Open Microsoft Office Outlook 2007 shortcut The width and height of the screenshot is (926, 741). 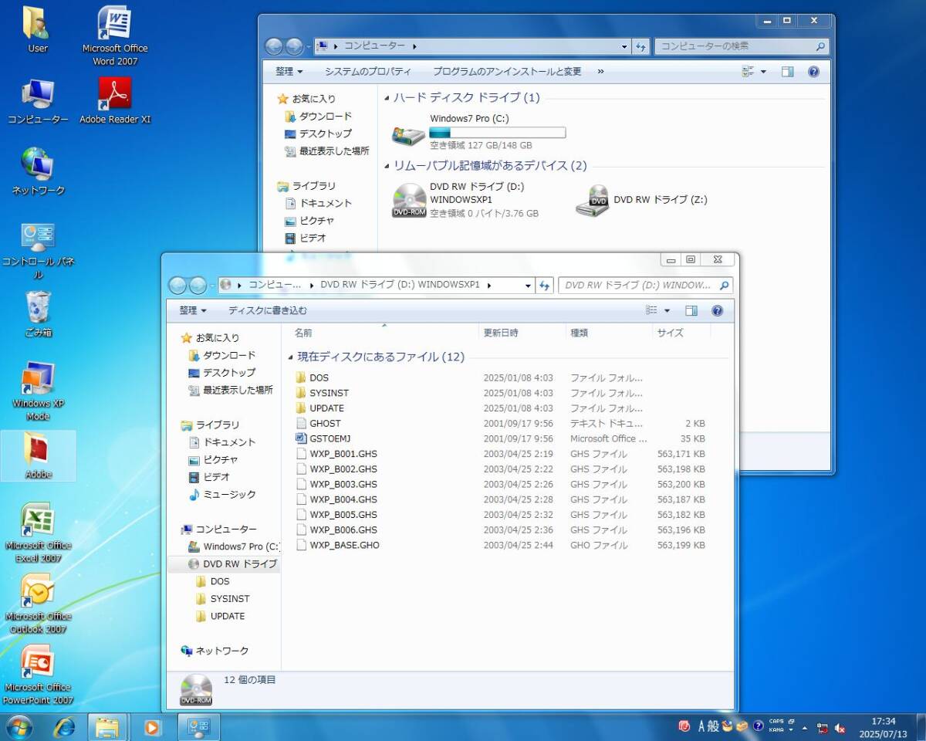38,604
